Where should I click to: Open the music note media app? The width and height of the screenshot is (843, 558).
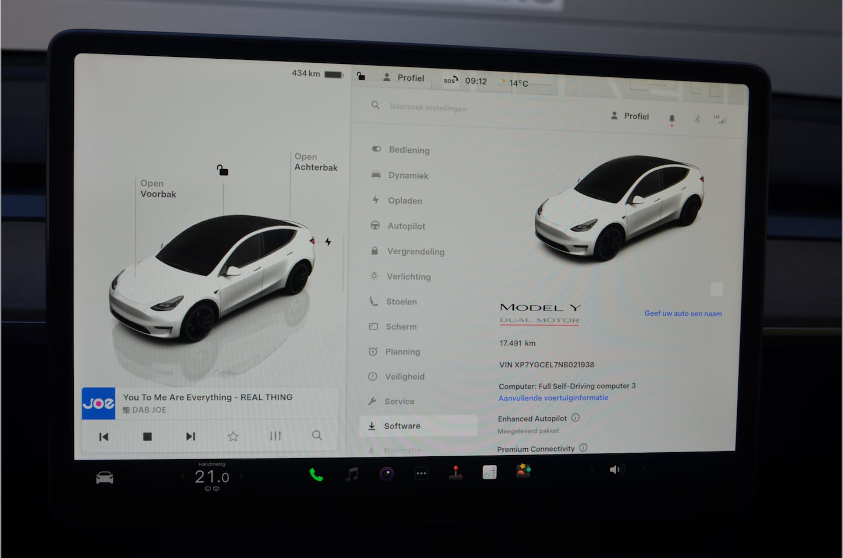[x=352, y=474]
